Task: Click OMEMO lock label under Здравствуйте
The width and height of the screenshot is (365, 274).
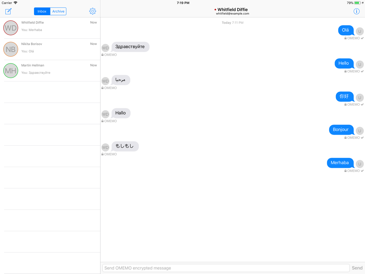Action: coord(109,55)
